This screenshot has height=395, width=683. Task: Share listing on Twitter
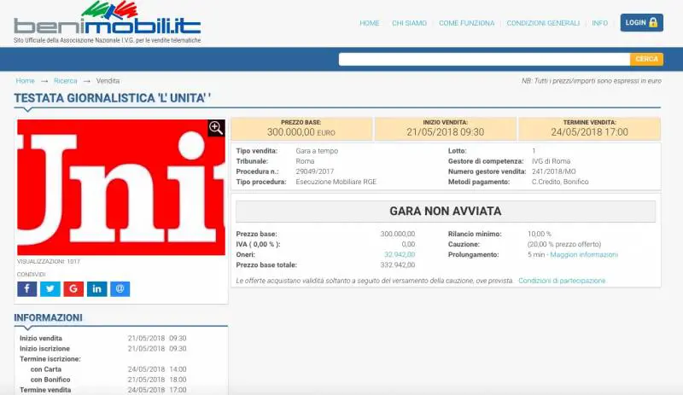(50, 288)
